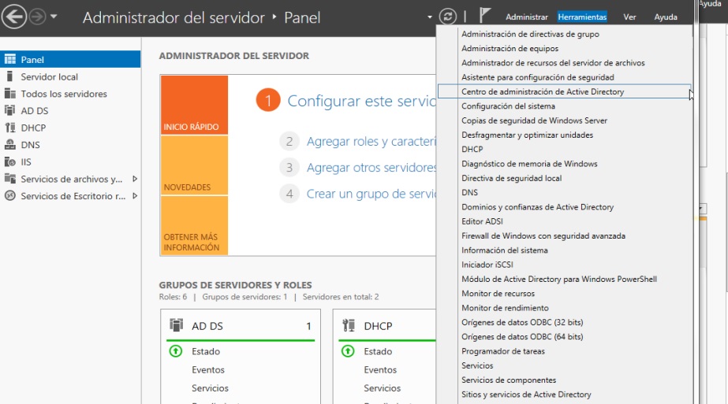Expand Servicios de archivos submenu arrow
This screenshot has width=728, height=404.
pyautogui.click(x=135, y=179)
